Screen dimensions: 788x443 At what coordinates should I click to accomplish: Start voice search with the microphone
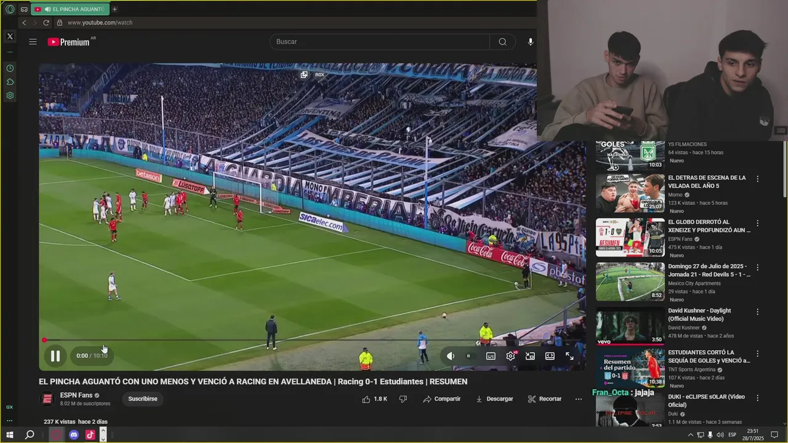coord(530,42)
